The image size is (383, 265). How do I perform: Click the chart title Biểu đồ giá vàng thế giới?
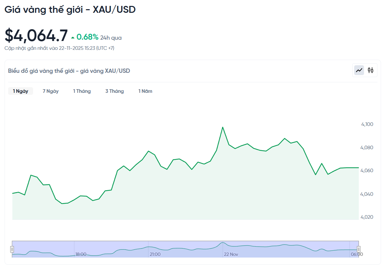tap(68, 71)
